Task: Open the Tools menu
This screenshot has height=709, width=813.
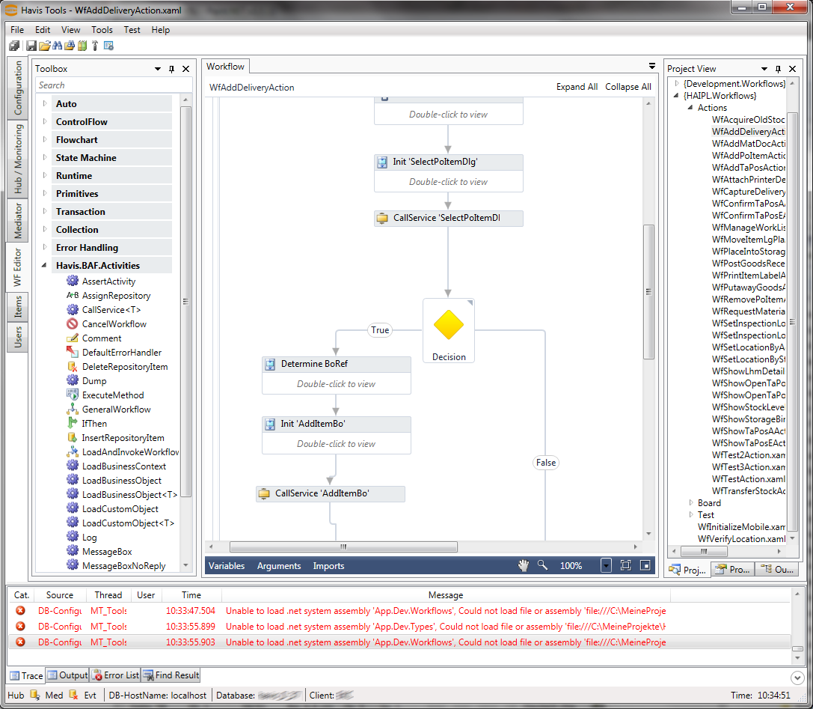Action: [x=102, y=30]
